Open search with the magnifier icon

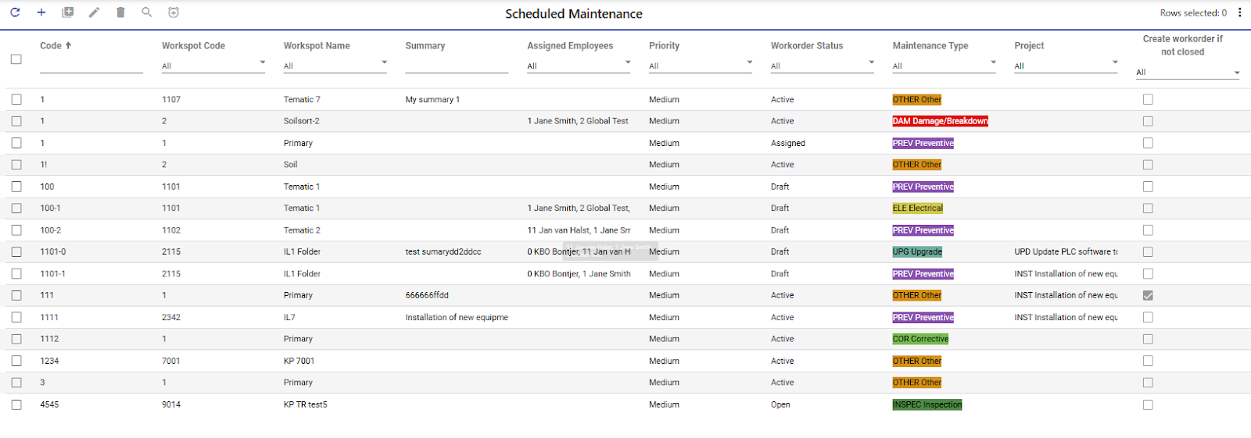pyautogui.click(x=147, y=12)
